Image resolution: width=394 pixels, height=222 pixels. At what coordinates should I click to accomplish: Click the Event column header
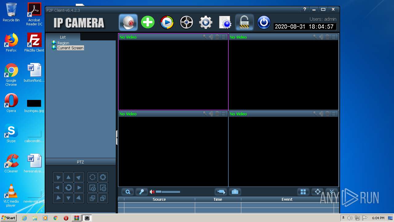click(287, 199)
